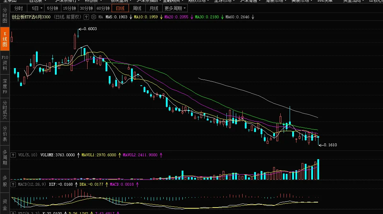Open the 深度F9 sidebar entry
Screen dimensions: 383x214
click(5, 86)
